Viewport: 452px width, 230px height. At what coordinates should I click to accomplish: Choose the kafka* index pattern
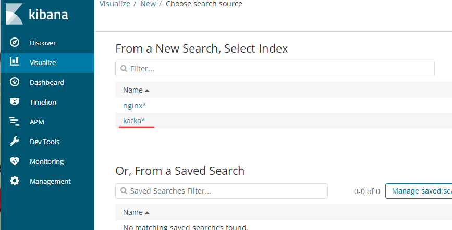[134, 121]
